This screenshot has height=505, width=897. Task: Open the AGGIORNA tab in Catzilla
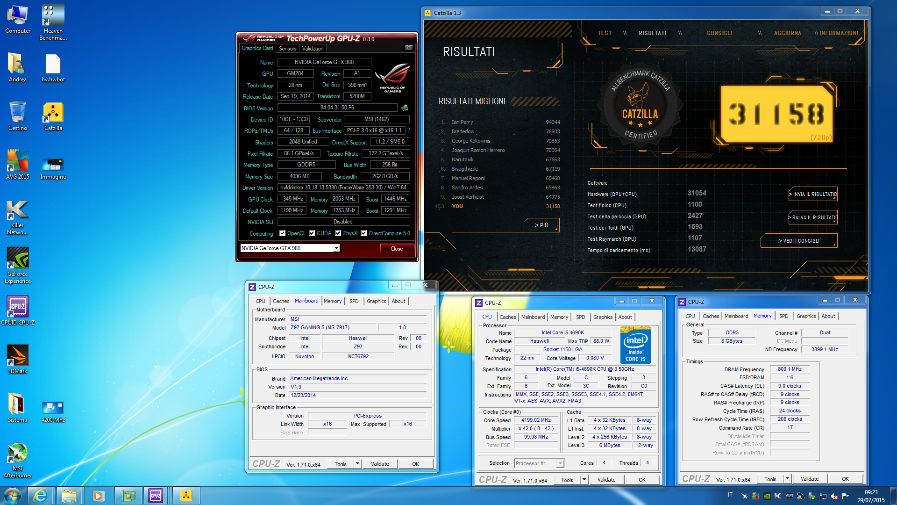(788, 33)
